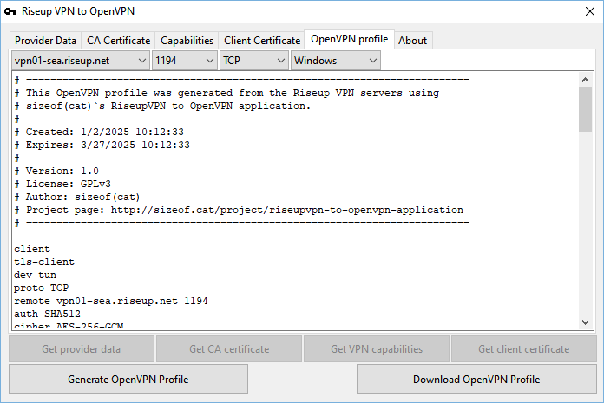Open the TCP protocol dropdown
The height and width of the screenshot is (403, 604).
click(x=254, y=61)
